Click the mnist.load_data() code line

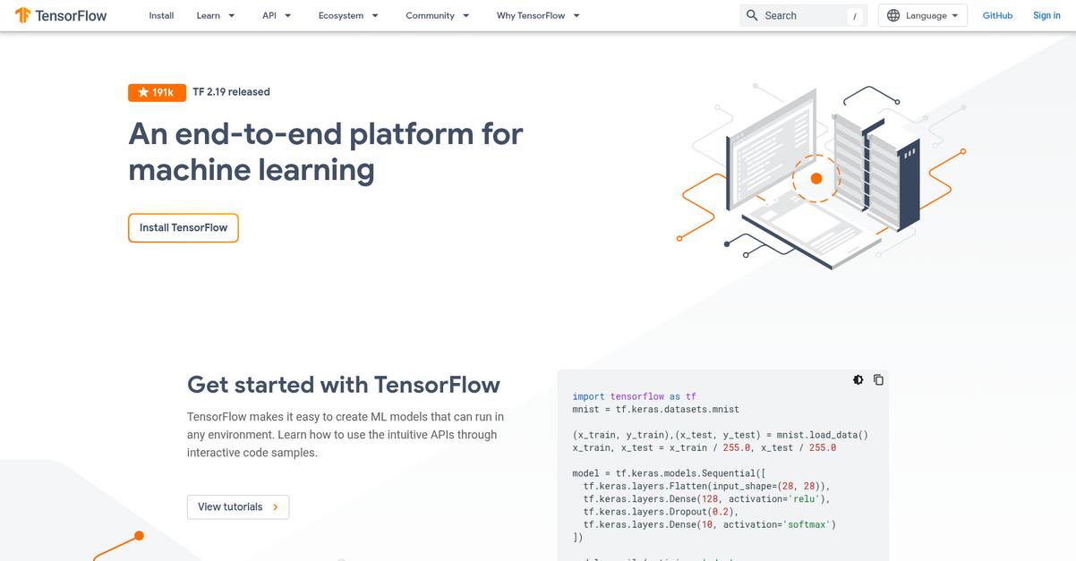point(721,435)
